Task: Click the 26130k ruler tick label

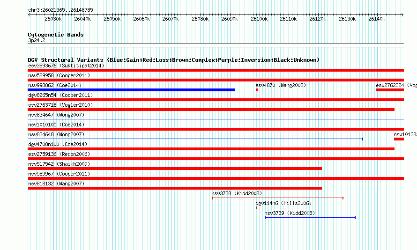Action: [347, 19]
